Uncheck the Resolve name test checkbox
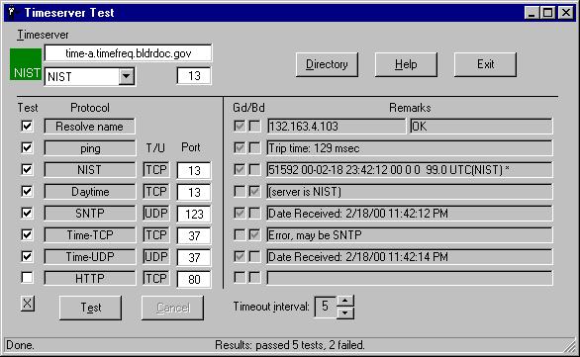 tap(27, 126)
